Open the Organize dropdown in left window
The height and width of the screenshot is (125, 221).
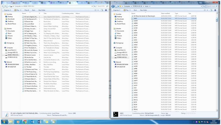(x=7, y=10)
